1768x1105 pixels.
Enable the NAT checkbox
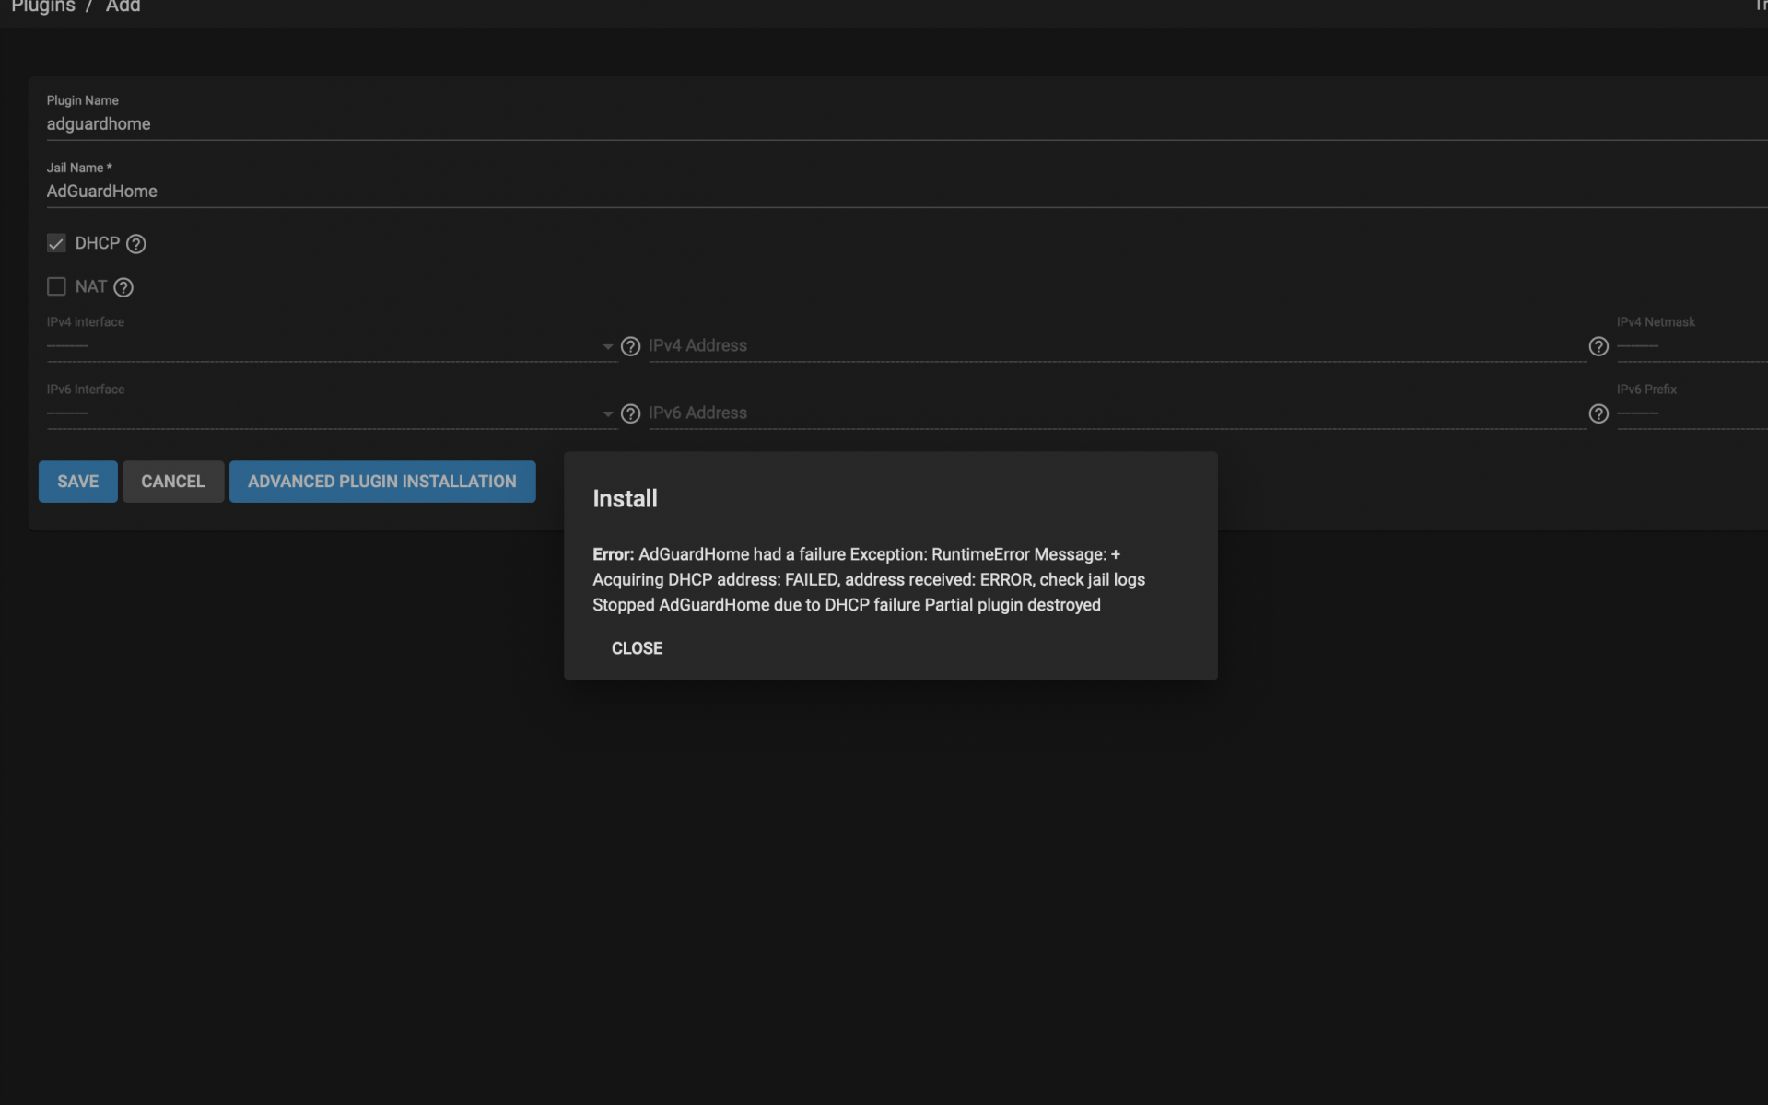(56, 286)
